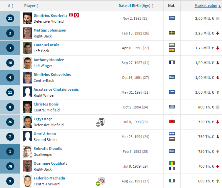The height and width of the screenshot is (188, 222).
Task: Click the red down arrow next to Mounier's value
Action: [x=218, y=63]
